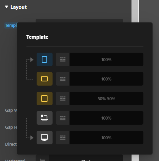Edit the 50% 50% template field
Screen dimensions: 159x161
[106, 99]
